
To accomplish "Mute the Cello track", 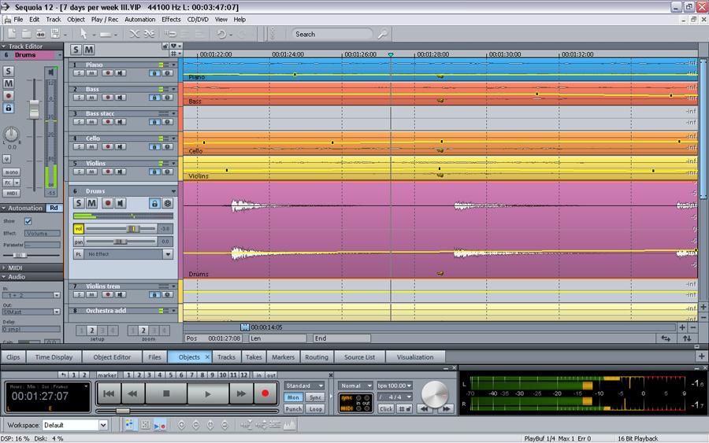I will (92, 146).
